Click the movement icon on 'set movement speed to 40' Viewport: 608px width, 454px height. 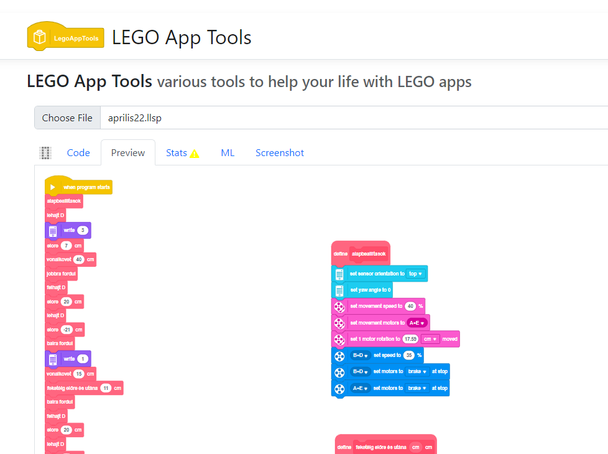pos(339,306)
